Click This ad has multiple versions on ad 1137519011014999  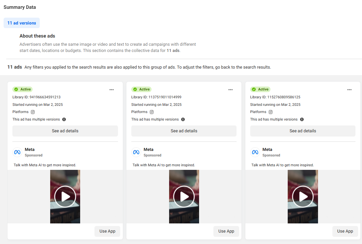pyautogui.click(x=155, y=120)
